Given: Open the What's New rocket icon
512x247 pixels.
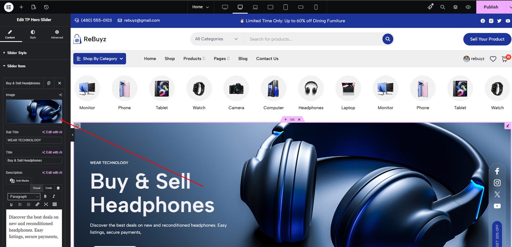Looking at the screenshot, I should click(430, 7).
